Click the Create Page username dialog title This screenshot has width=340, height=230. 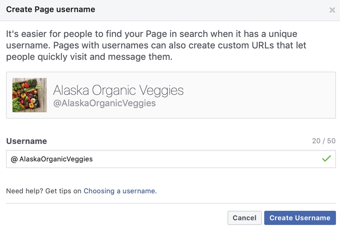click(51, 10)
